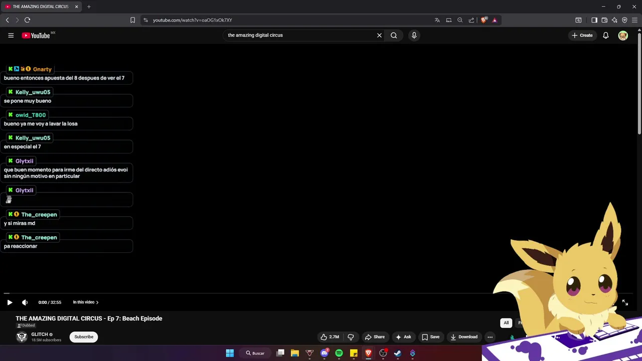The height and width of the screenshot is (361, 642).
Task: Toggle the Brave sidebar panel
Action: pos(594,20)
